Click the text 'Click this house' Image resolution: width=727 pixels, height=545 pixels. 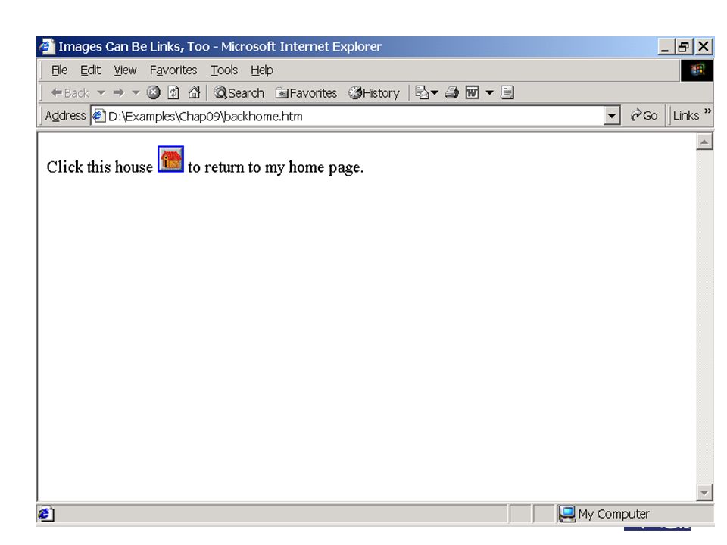coord(100,167)
